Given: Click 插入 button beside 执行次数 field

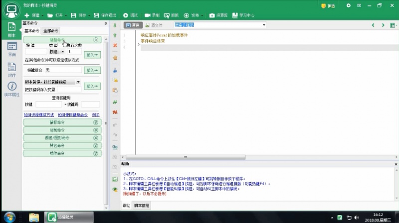Looking at the screenshot, I should pyautogui.click(x=92, y=55).
